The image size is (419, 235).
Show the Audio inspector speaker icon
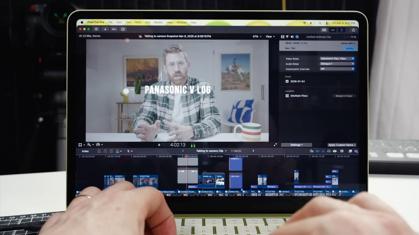click(x=292, y=37)
